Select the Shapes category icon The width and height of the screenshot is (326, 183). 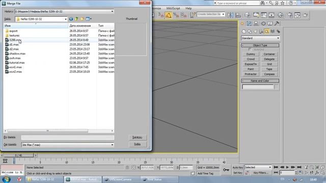point(250,32)
